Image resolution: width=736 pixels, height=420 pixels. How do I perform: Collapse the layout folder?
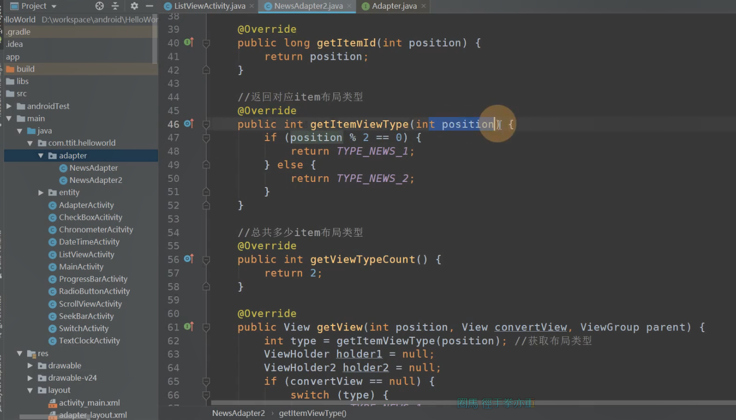(30, 390)
